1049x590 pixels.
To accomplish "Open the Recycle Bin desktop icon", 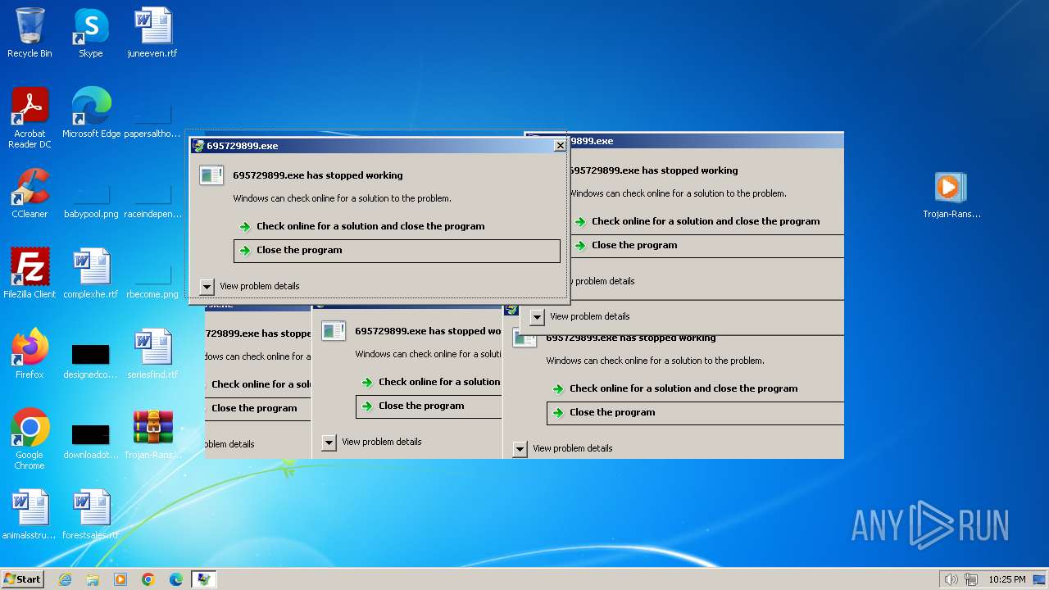I will 30,34.
